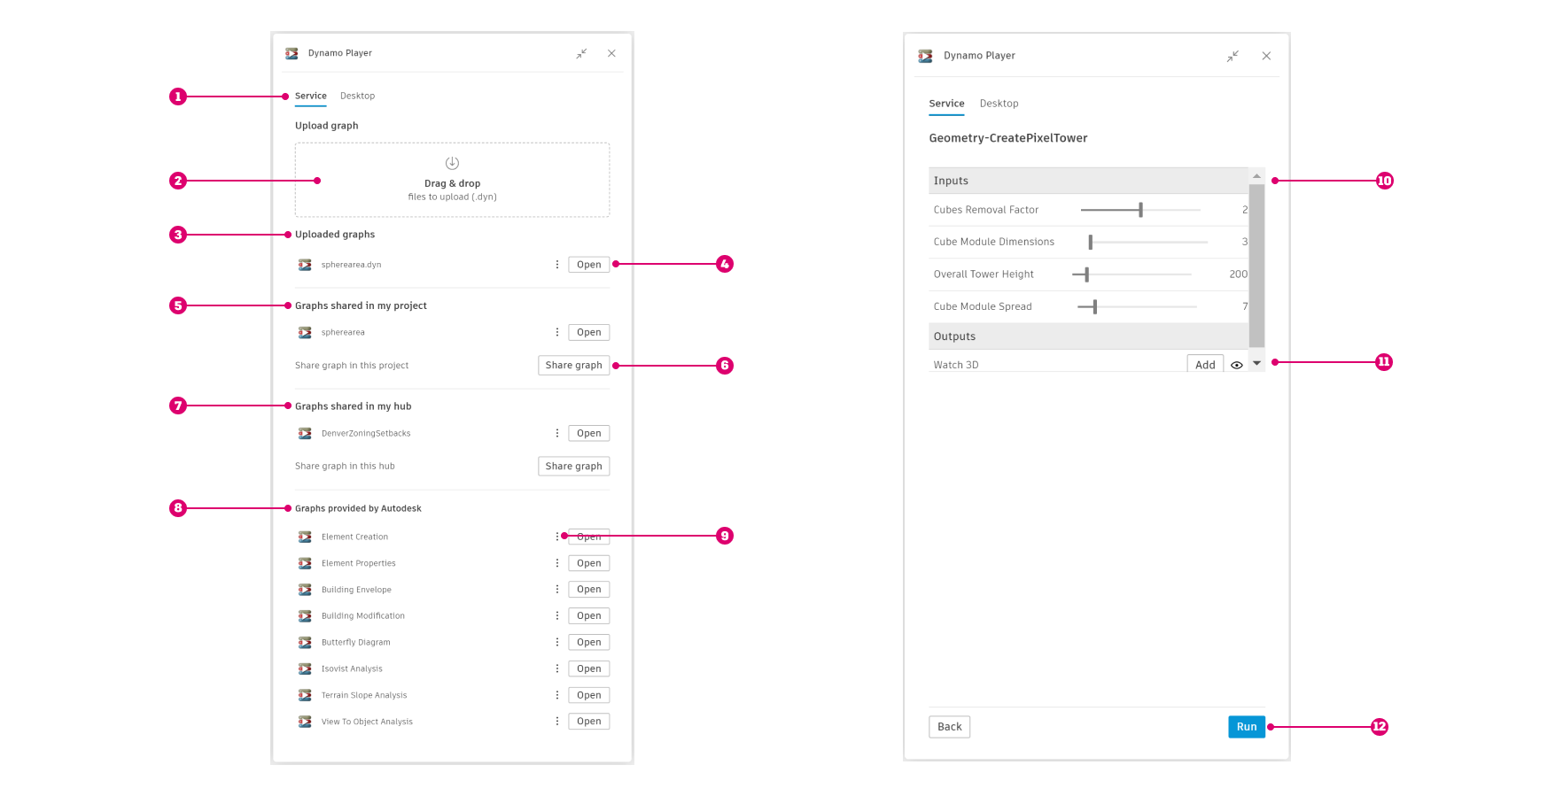Click Overall Tower Height value 200
This screenshot has height=796, width=1563.
(1238, 274)
